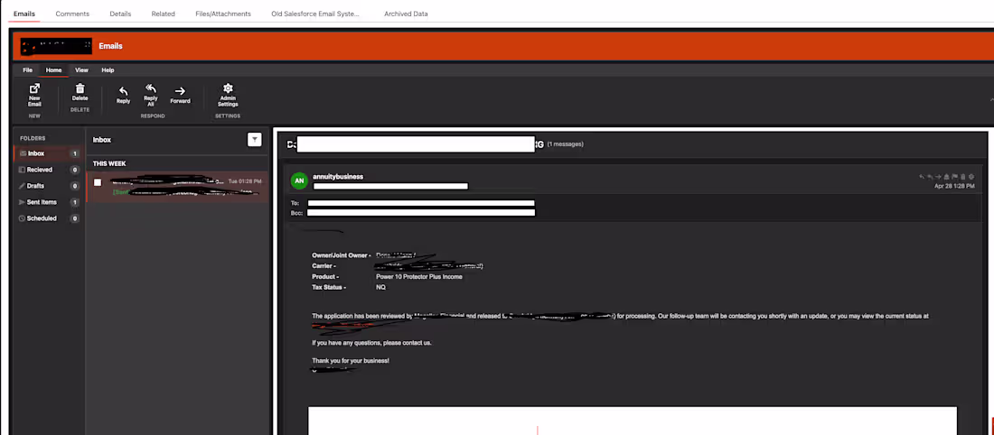Click the THIS WEEK group header
The height and width of the screenshot is (435, 994).
pos(109,163)
